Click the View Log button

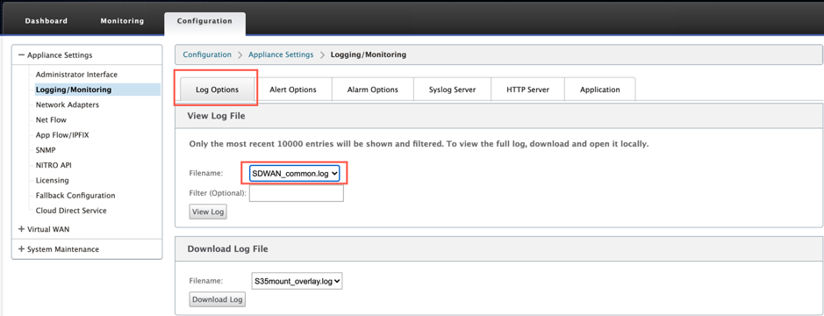pyautogui.click(x=208, y=212)
